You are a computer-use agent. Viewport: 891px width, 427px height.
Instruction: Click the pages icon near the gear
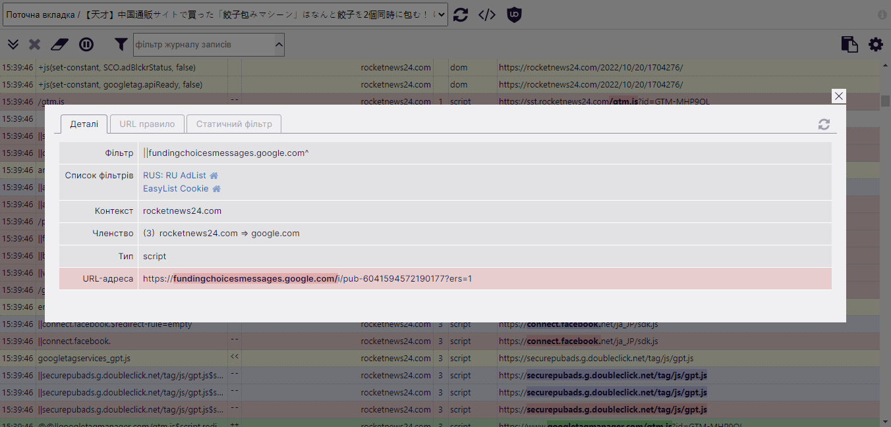pos(849,44)
